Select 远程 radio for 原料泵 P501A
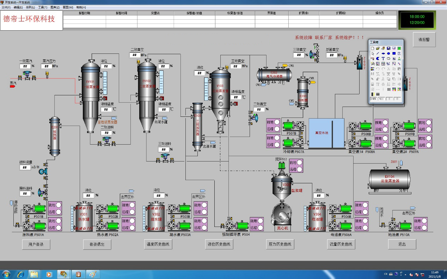 pyautogui.click(x=59, y=228)
